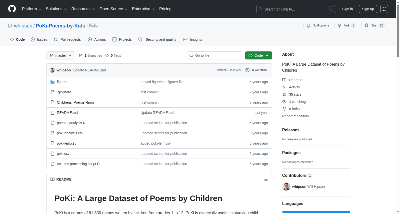Image resolution: width=400 pixels, height=214 pixels.
Task: Open Will Hipson's contributor avatar
Action: [286, 187]
